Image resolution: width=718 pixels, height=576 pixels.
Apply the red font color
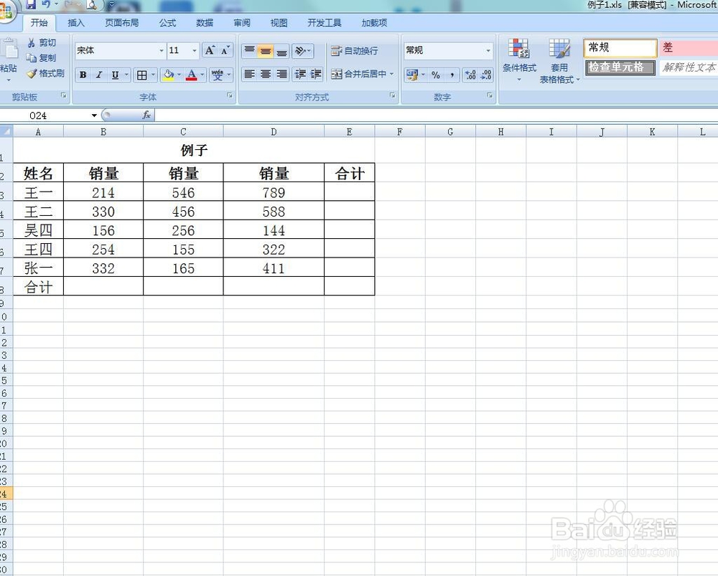(x=192, y=75)
